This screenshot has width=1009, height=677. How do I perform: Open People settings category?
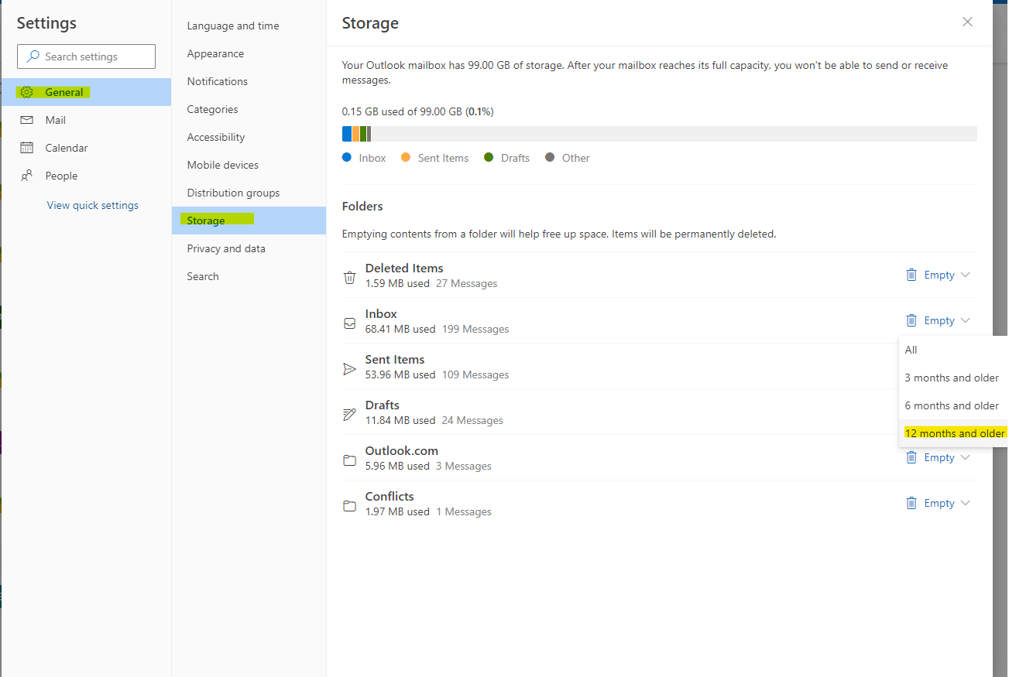click(86, 176)
